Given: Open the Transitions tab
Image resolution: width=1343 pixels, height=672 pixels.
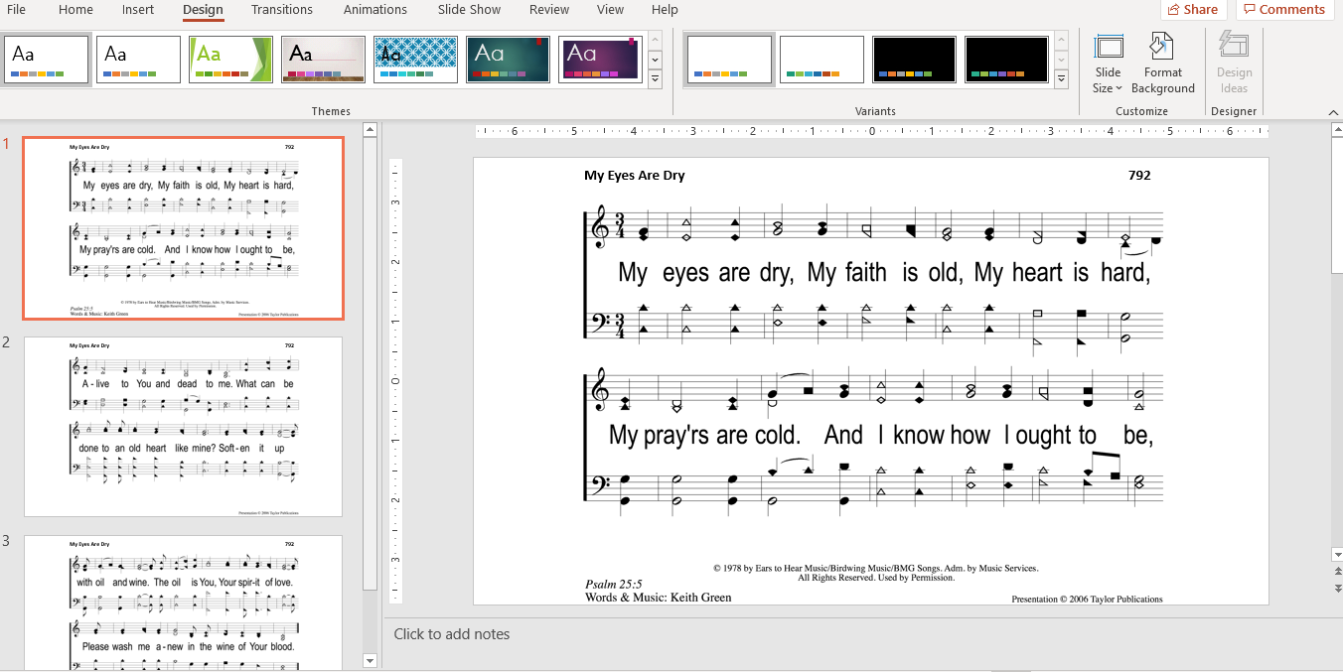Looking at the screenshot, I should [x=281, y=10].
